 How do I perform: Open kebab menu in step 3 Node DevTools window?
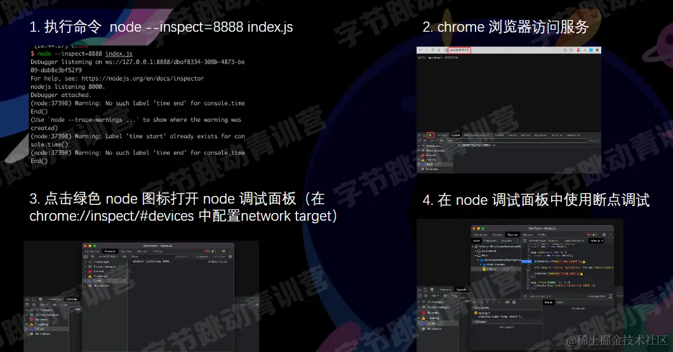(x=230, y=251)
